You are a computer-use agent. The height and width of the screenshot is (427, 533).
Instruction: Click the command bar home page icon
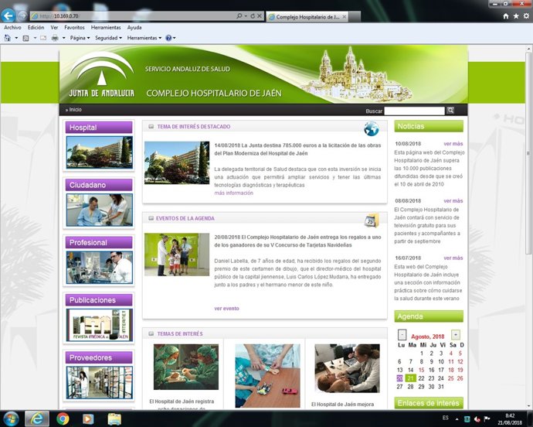click(x=8, y=38)
